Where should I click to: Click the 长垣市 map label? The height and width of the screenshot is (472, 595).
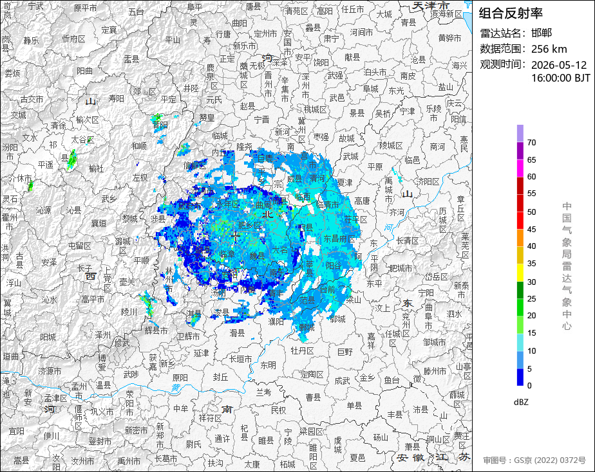click(x=241, y=359)
